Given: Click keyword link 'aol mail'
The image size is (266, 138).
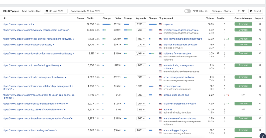Looking at the screenshot, I should [x=168, y=110].
